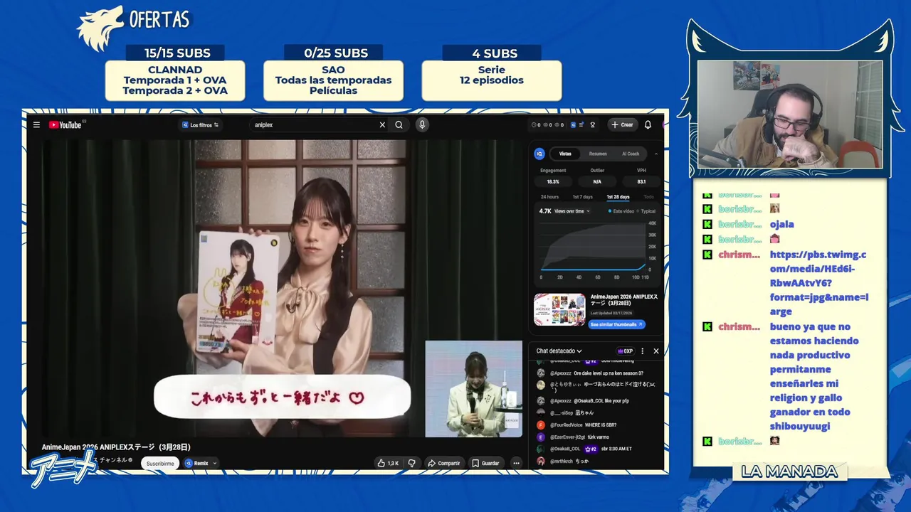
Task: Click See similar thumbnails button
Action: click(617, 324)
